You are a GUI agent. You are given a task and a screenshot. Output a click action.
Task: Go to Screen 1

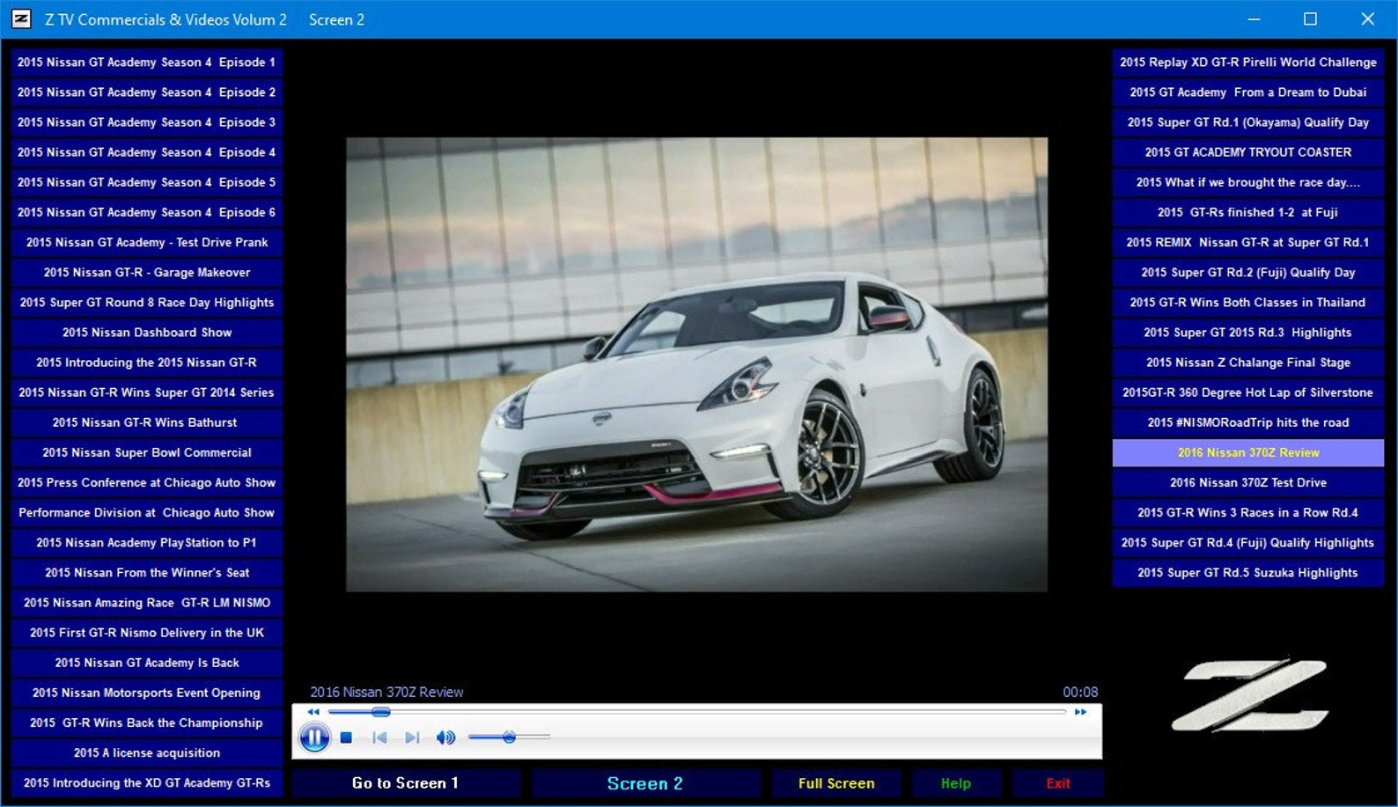pyautogui.click(x=406, y=783)
